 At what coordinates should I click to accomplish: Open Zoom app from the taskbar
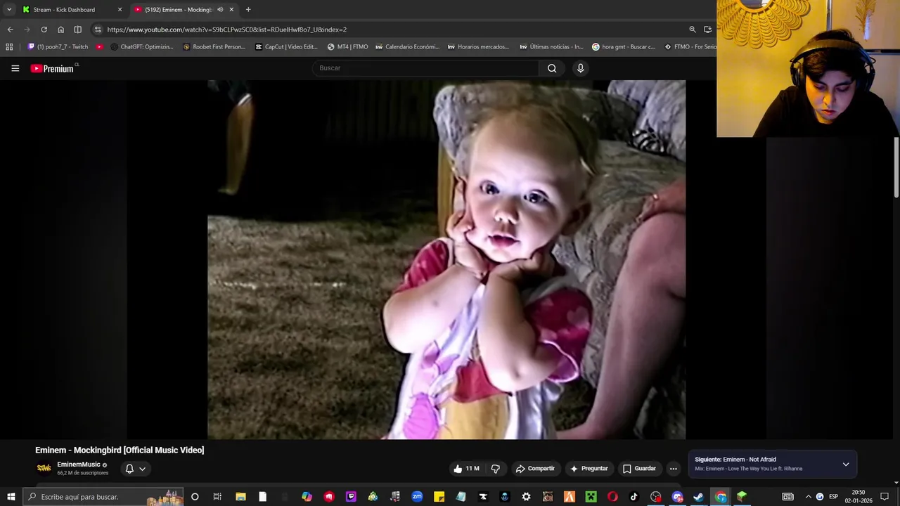(417, 497)
